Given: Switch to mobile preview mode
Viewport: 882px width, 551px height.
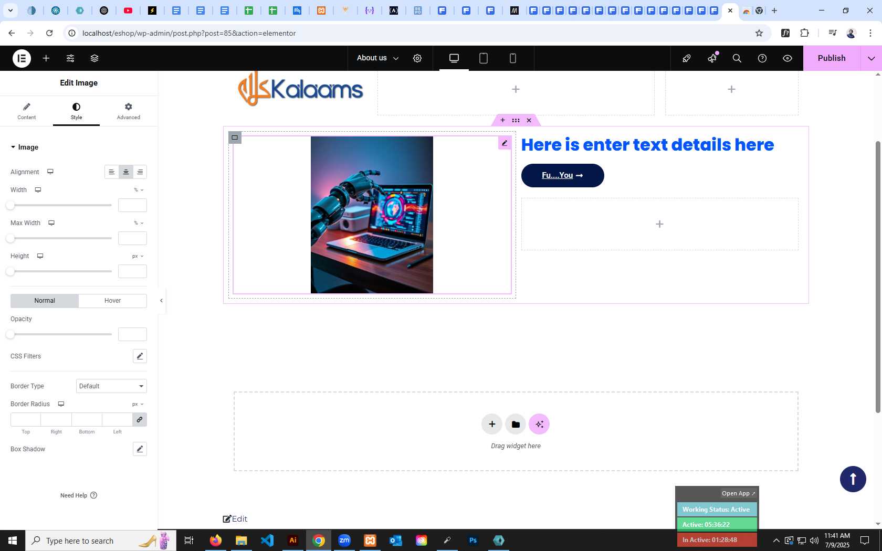Looking at the screenshot, I should (x=513, y=58).
